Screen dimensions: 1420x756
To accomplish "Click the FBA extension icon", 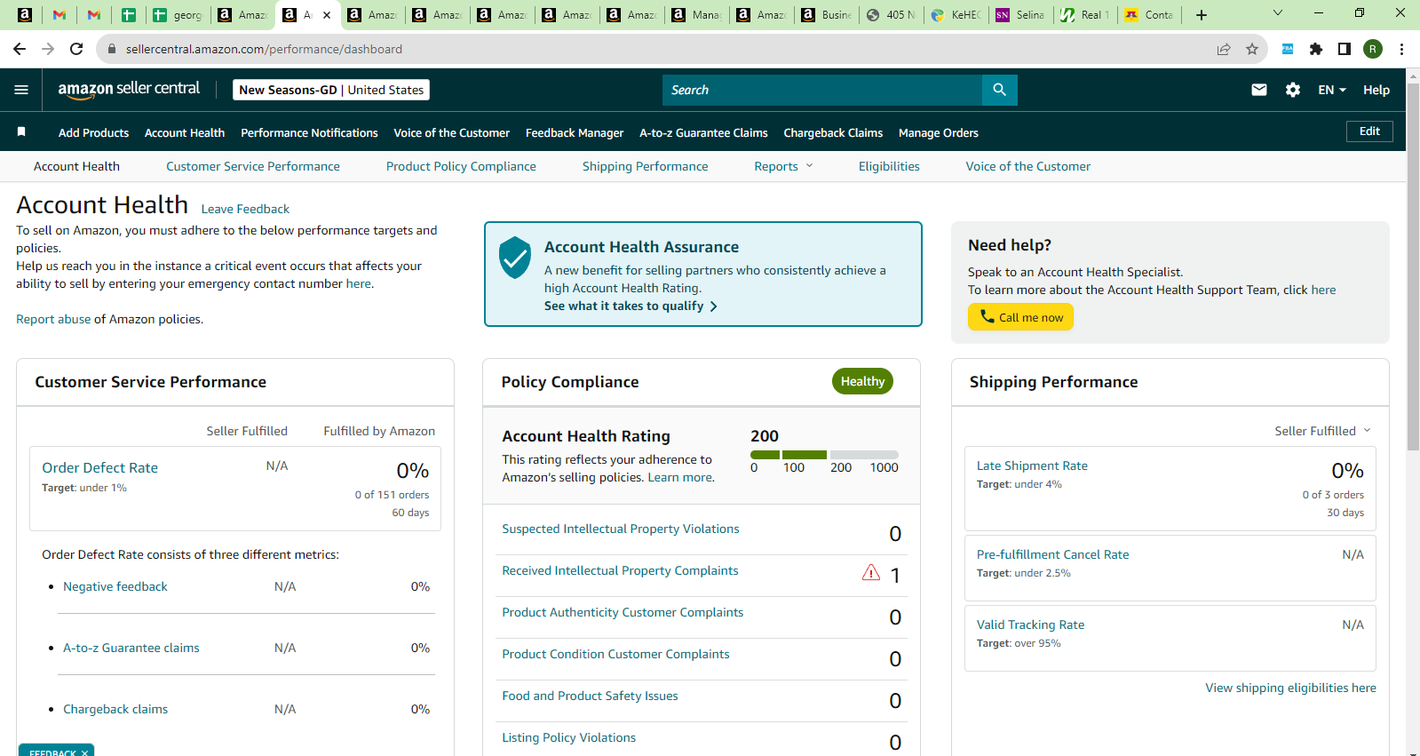I will pos(1288,49).
